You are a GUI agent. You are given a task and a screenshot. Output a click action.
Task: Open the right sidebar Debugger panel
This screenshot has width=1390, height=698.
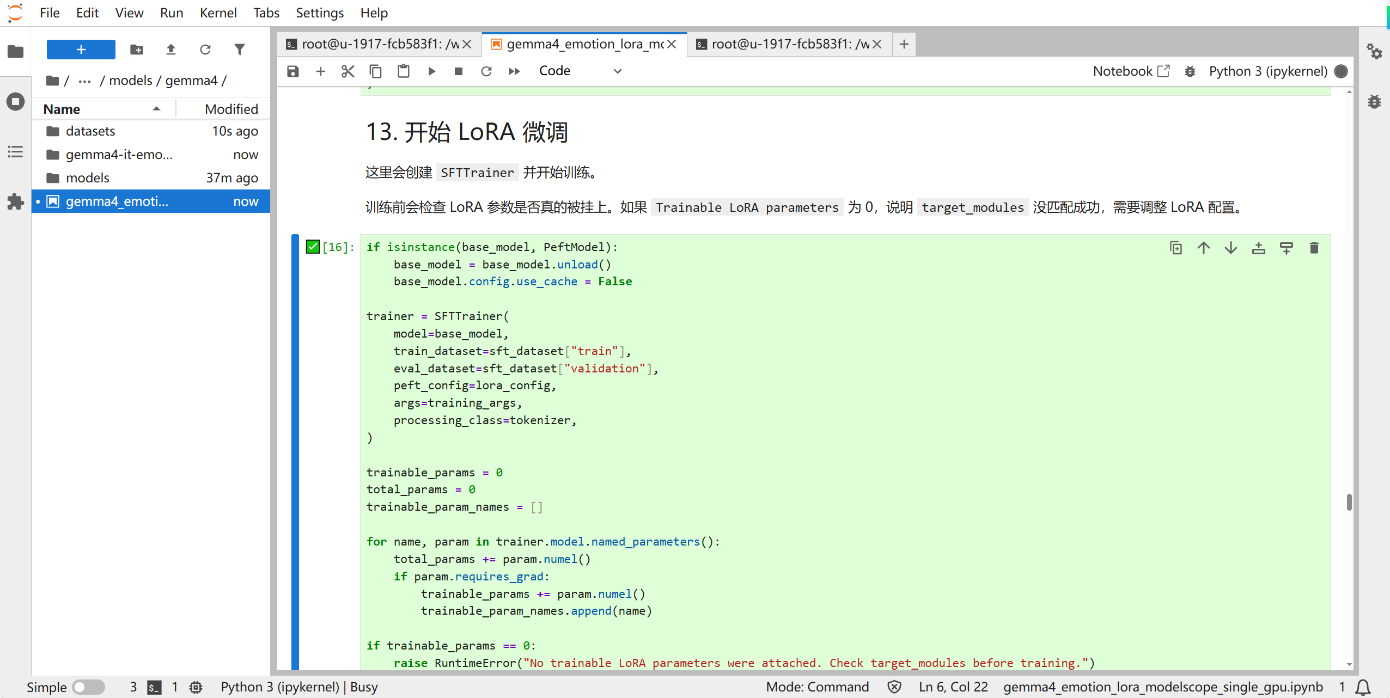click(x=1374, y=102)
